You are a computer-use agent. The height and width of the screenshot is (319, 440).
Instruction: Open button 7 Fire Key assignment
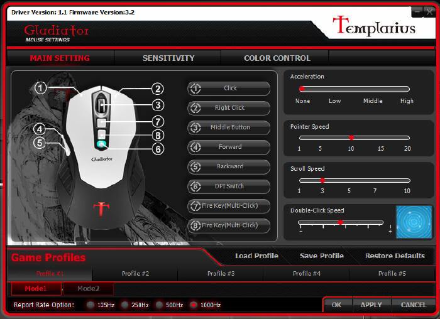tap(229, 206)
